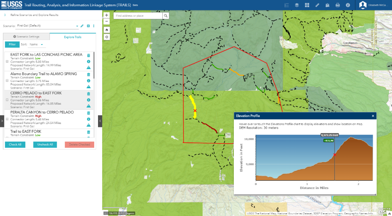Click the coordinates readout toggle at bottom-left
392x216 pixels.
106,213
